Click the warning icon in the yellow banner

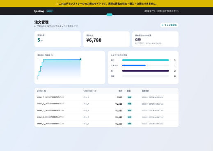click(57, 4)
